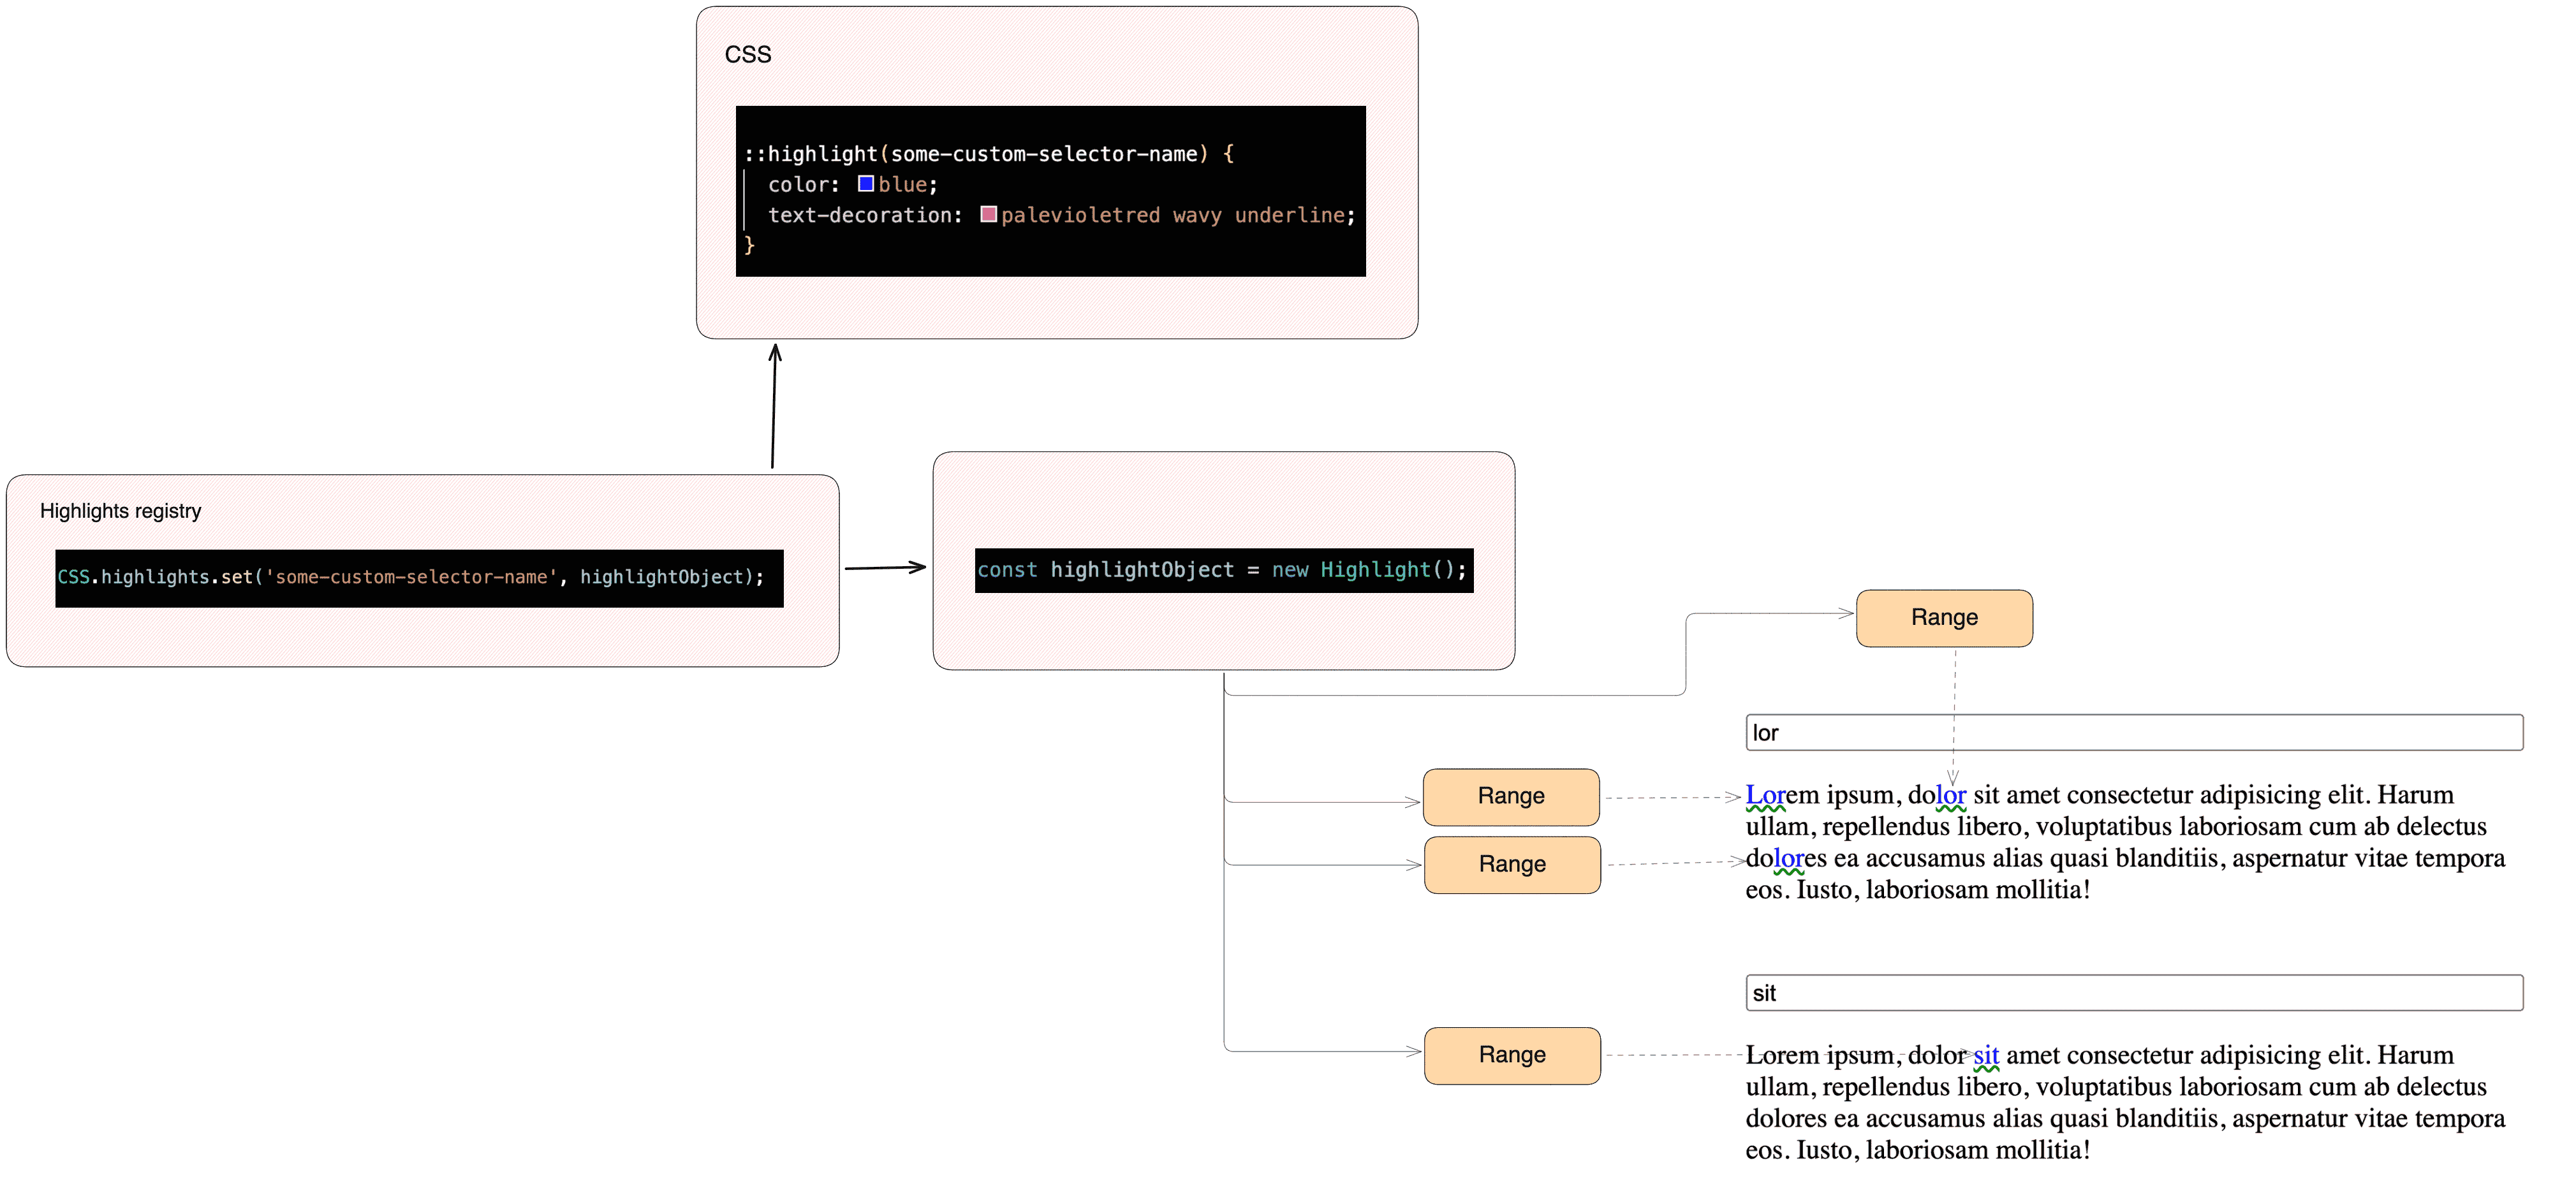The image size is (2576, 1200).
Task: Click the palevioletred color swatch
Action: point(988,214)
